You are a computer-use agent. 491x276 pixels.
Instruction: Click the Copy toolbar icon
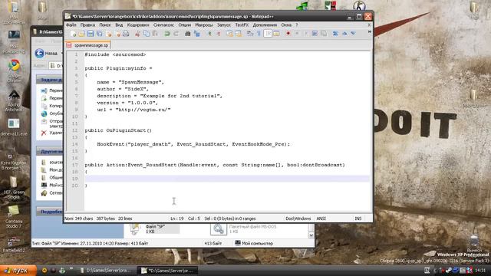[147, 34]
